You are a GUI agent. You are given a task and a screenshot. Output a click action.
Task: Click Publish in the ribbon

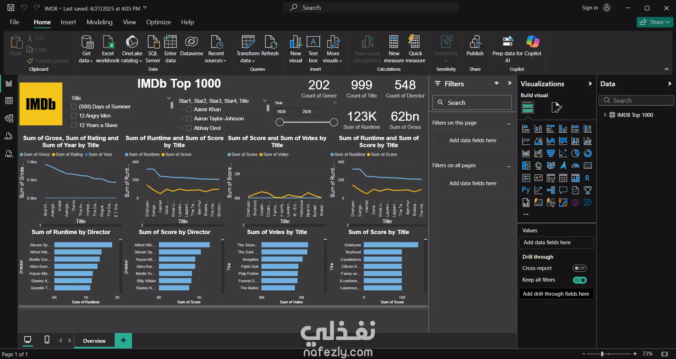click(x=475, y=46)
